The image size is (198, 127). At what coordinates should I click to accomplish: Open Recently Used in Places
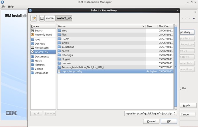43,35
